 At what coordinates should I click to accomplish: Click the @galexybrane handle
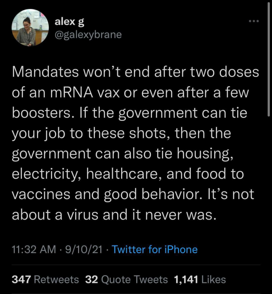[x=88, y=34]
